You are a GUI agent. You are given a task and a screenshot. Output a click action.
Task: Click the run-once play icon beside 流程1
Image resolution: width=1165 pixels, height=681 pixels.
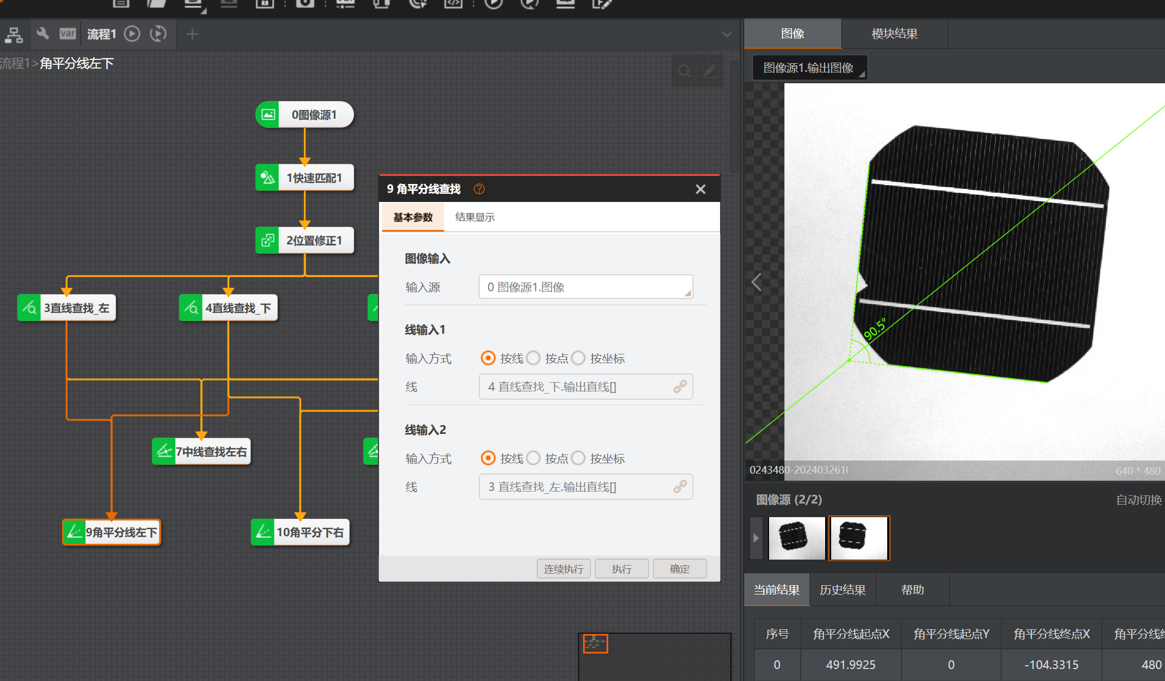132,34
